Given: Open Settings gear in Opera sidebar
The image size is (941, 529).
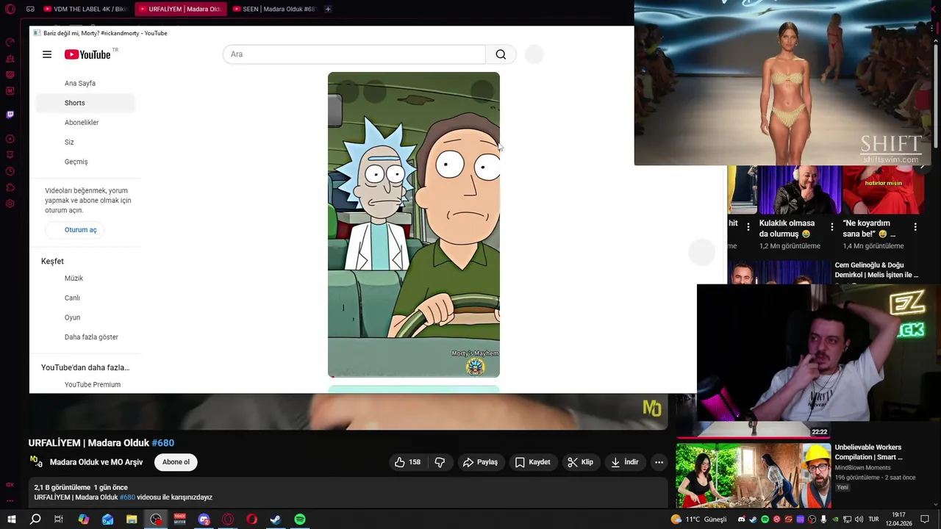Looking at the screenshot, I should [10, 204].
